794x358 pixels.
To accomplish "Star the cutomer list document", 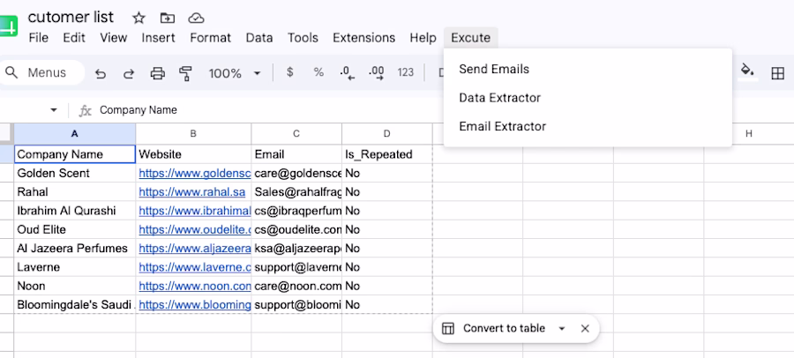I will [139, 19].
